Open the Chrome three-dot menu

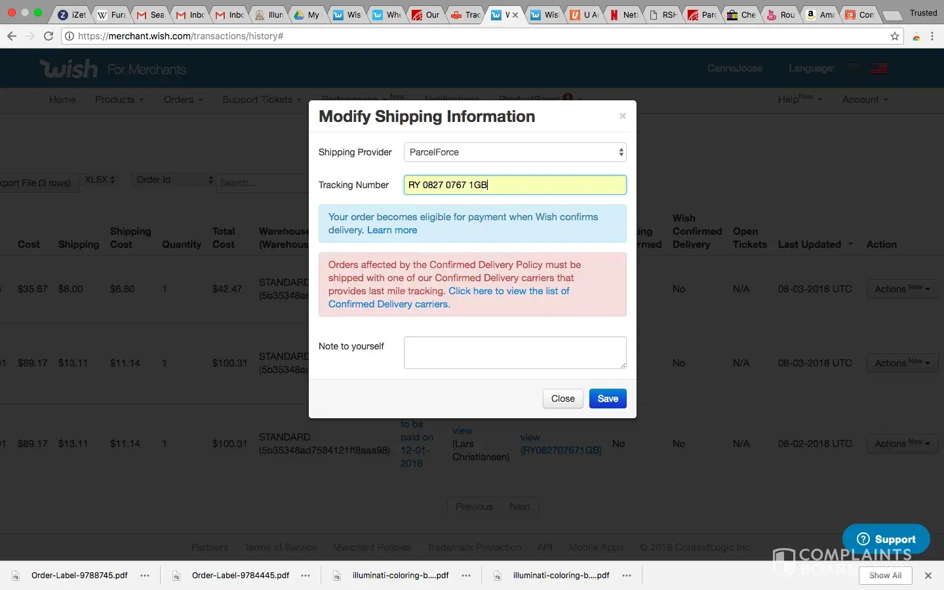pos(932,36)
